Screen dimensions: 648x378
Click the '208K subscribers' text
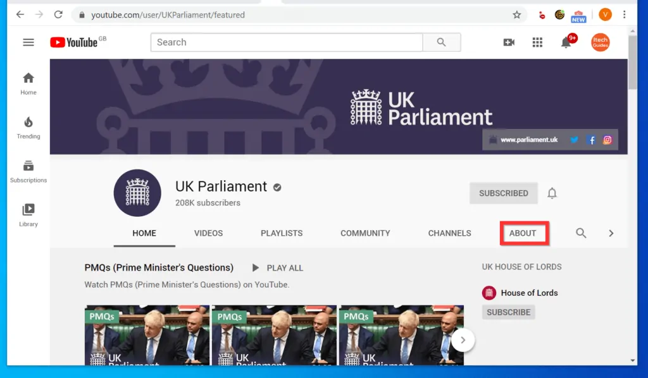coord(208,203)
